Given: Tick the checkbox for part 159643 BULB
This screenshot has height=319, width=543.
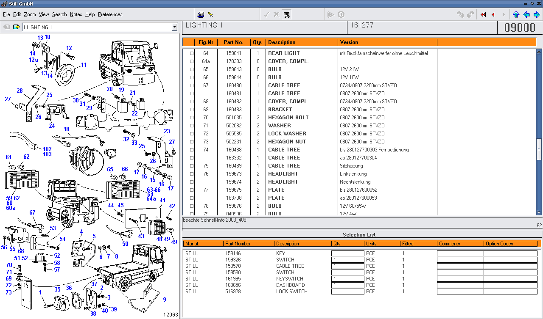Looking at the screenshot, I should (x=192, y=69).
